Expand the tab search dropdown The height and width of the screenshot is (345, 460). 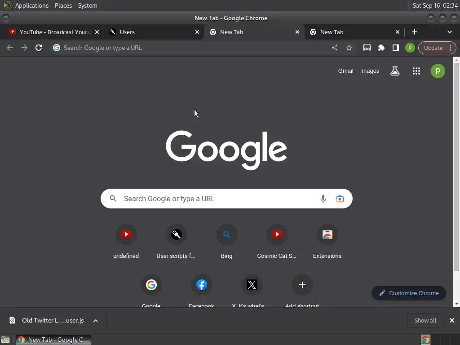(449, 32)
